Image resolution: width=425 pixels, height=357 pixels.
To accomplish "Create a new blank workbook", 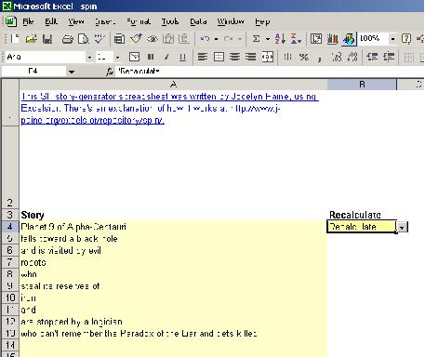I will [15, 39].
